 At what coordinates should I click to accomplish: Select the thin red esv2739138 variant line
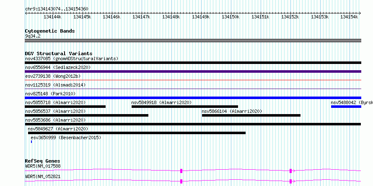click(x=193, y=80)
